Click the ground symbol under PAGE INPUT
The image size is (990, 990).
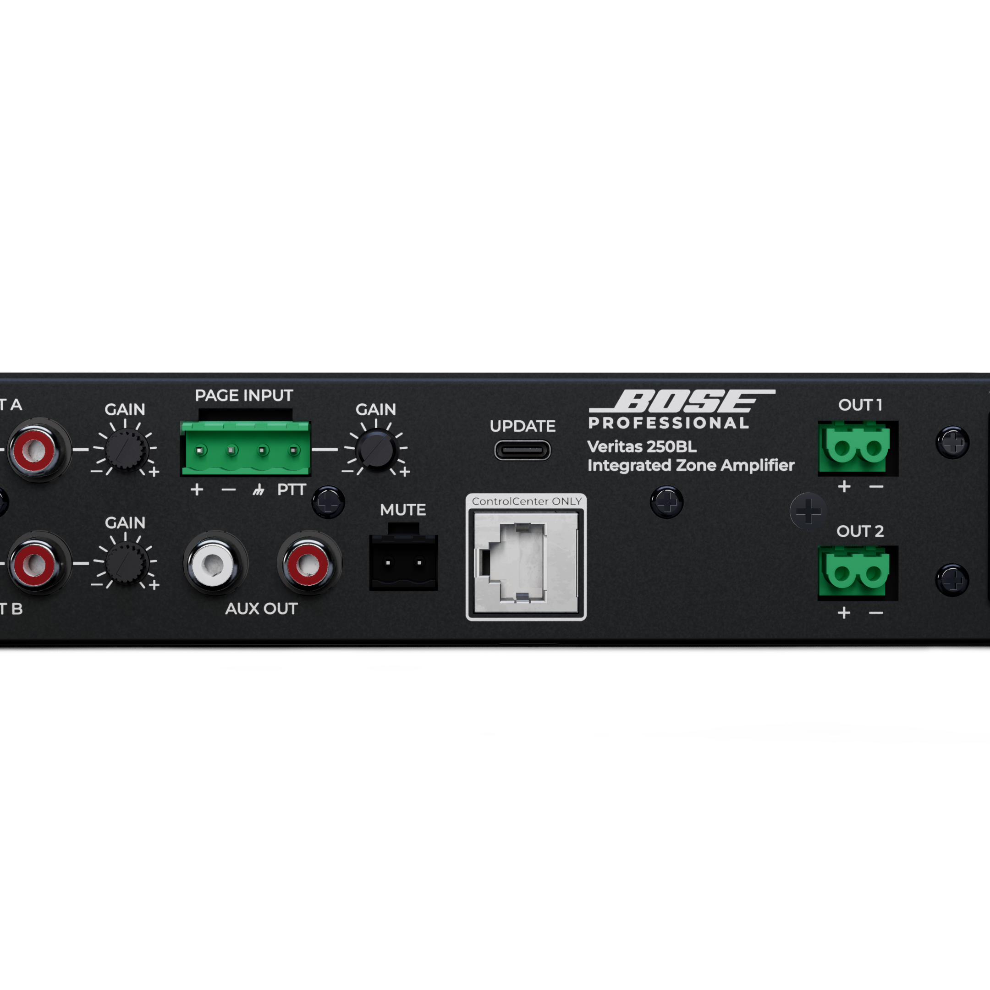tap(258, 490)
